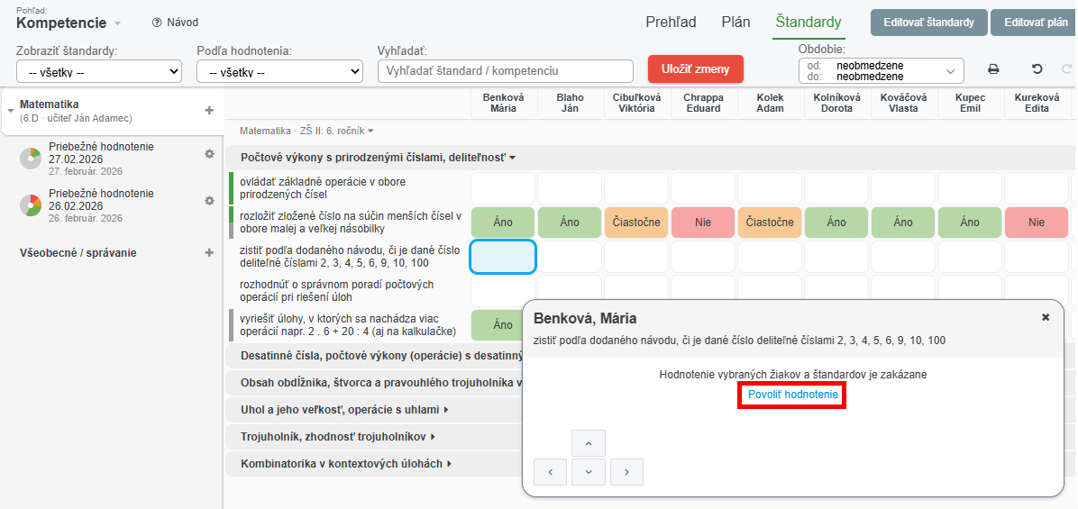Expand Trojuholník, zhodnosť trojuholníkov section
Image resolution: width=1078 pixels, height=509 pixels.
click(x=338, y=437)
